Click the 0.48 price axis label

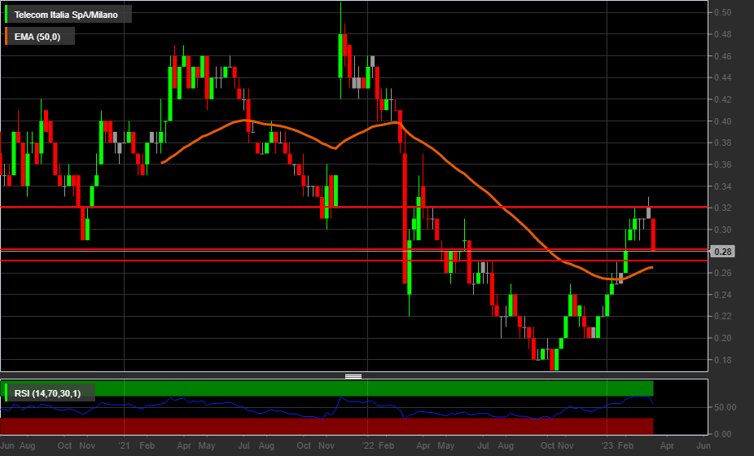click(723, 34)
